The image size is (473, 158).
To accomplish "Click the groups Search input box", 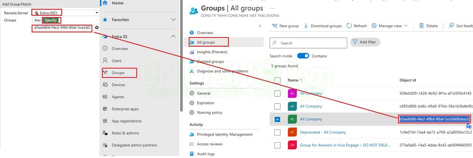I will coord(308,43).
